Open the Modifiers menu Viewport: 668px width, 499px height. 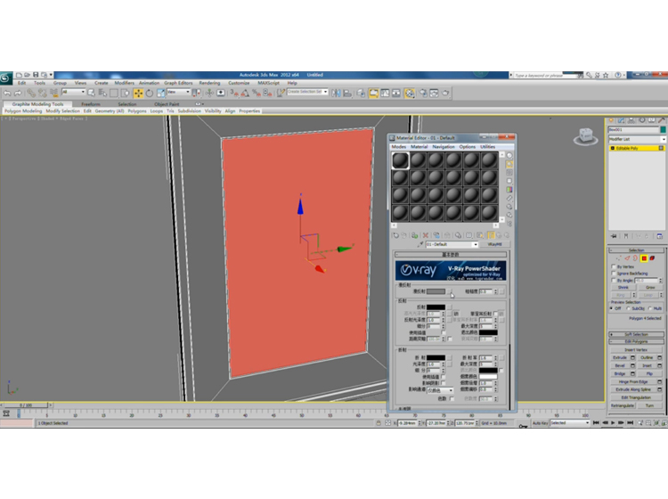coord(124,83)
